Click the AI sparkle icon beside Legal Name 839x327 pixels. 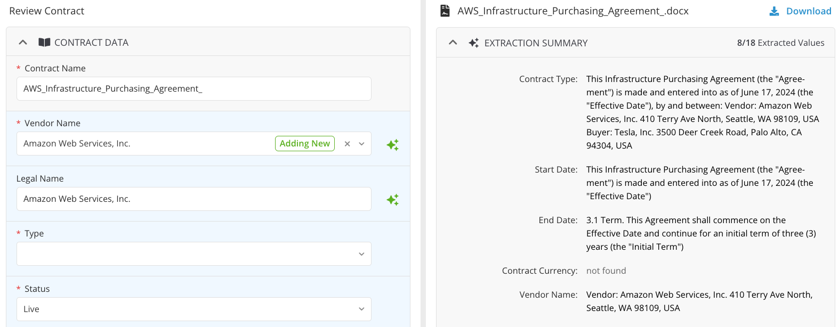(393, 199)
